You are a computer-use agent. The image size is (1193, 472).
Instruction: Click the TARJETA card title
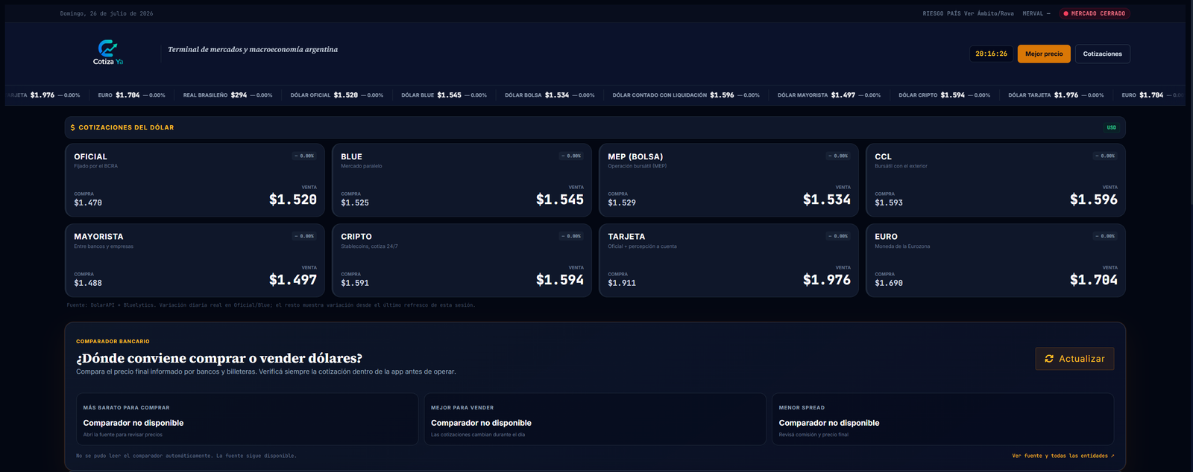point(626,237)
